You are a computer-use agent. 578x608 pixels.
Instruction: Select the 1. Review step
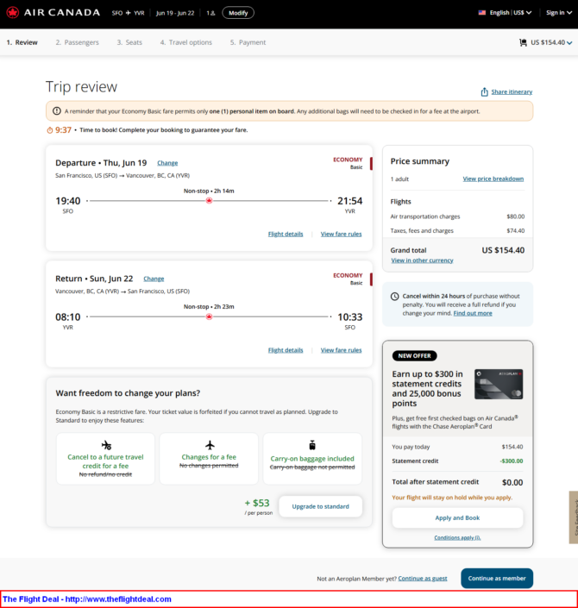(22, 42)
